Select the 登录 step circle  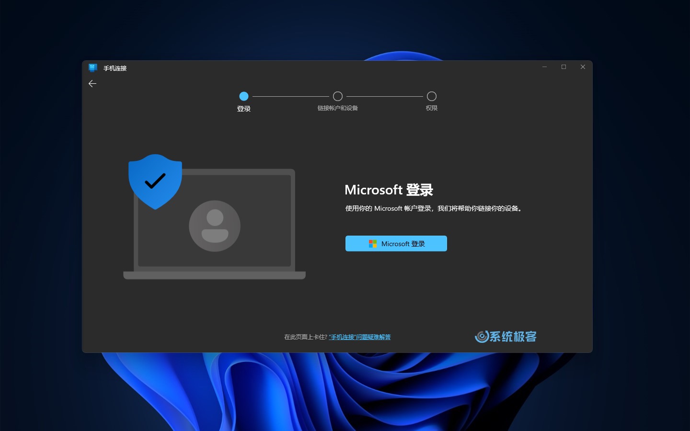coord(243,96)
